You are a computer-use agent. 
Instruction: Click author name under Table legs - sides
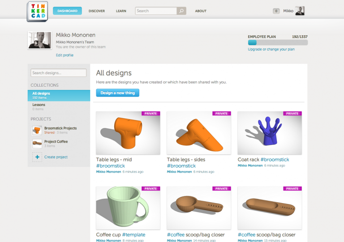point(179,172)
